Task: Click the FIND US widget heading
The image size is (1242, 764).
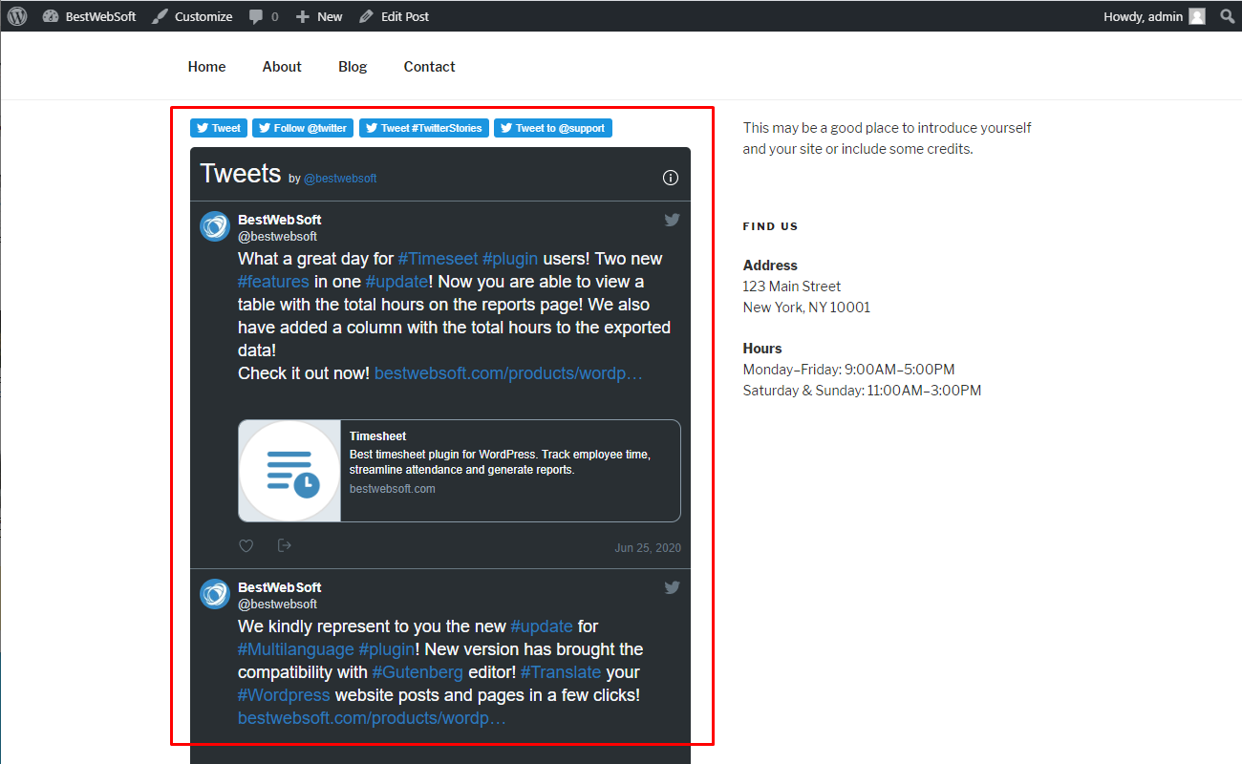Action: [x=770, y=226]
